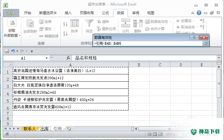Open 数据有效性 dropdown arrow
This screenshot has height=140, width=224.
[x=170, y=22]
